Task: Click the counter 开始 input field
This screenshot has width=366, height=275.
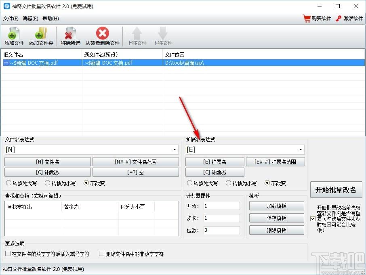Action: (x=221, y=206)
